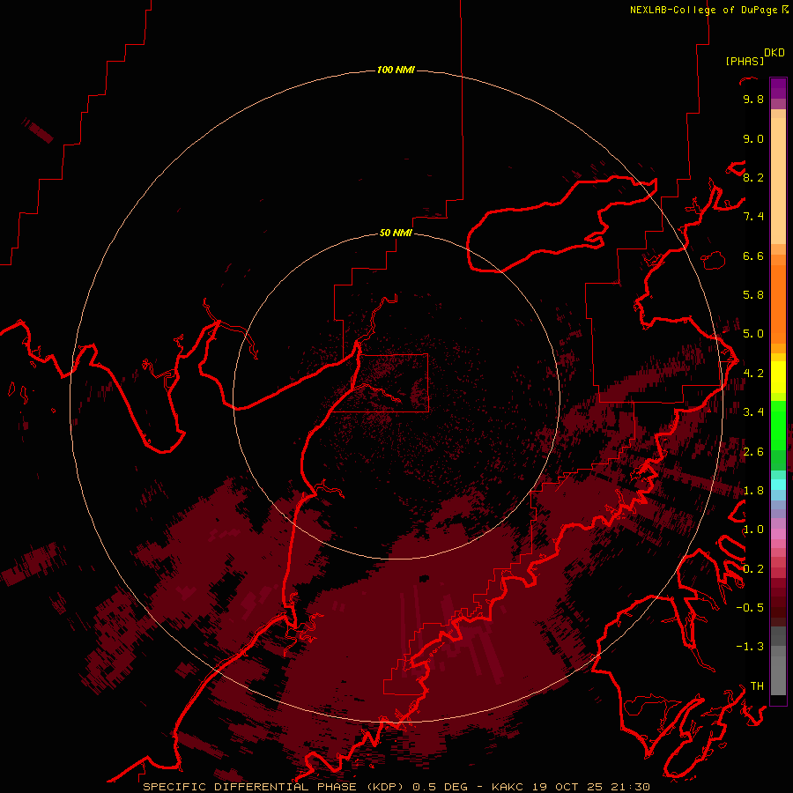Click the 5.8 value on the color scale
The image size is (793, 793).
(x=753, y=295)
